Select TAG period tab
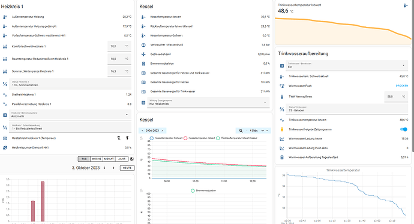414x224 pixels. [x=84, y=159]
